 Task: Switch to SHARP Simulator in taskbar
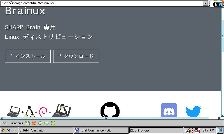46,130
